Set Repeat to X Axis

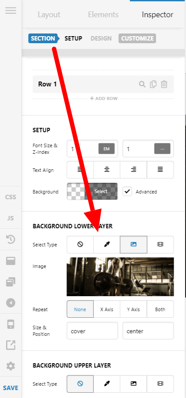click(x=107, y=309)
